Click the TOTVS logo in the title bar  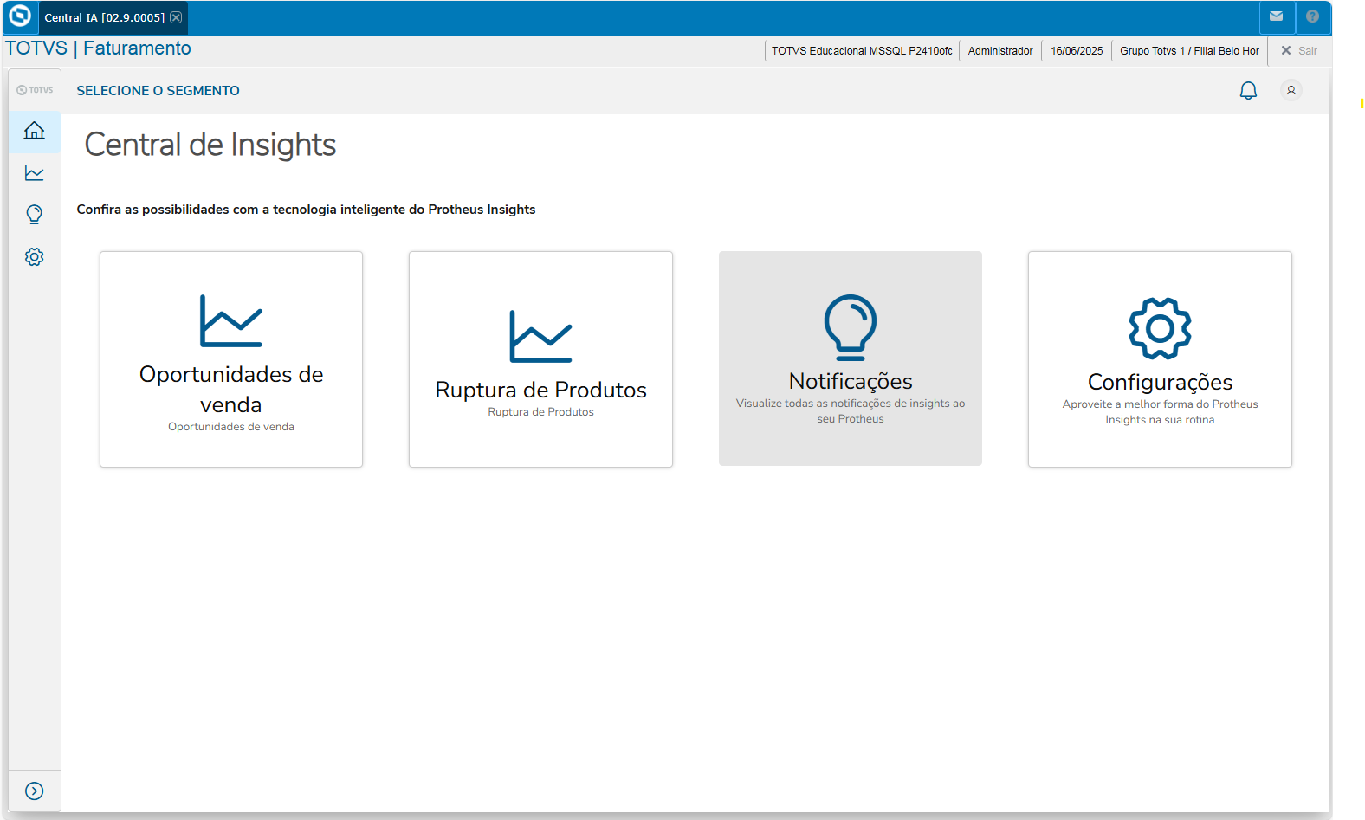point(19,16)
